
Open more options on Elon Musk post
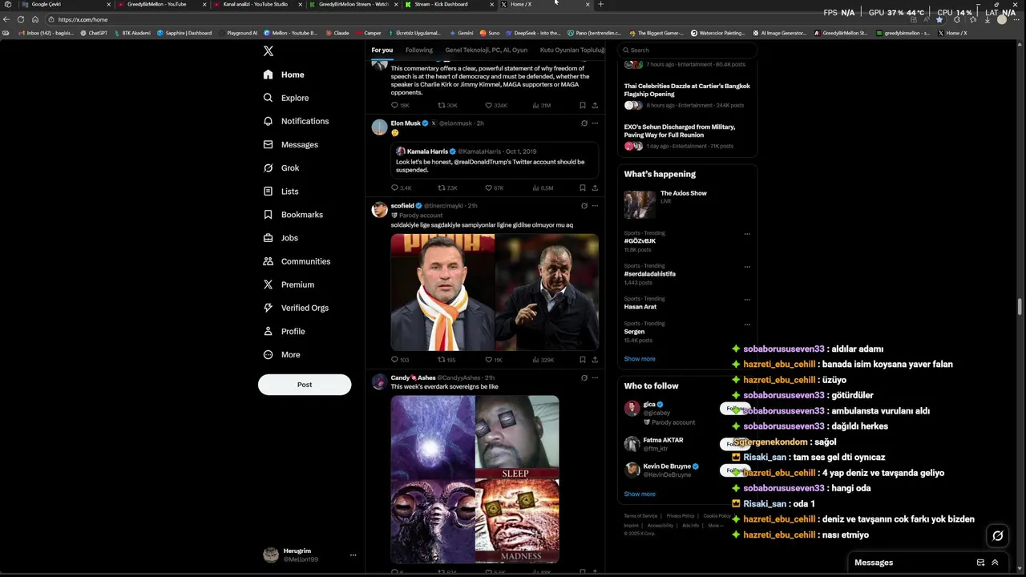coord(595,123)
